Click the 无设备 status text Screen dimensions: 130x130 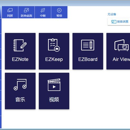point(112,14)
